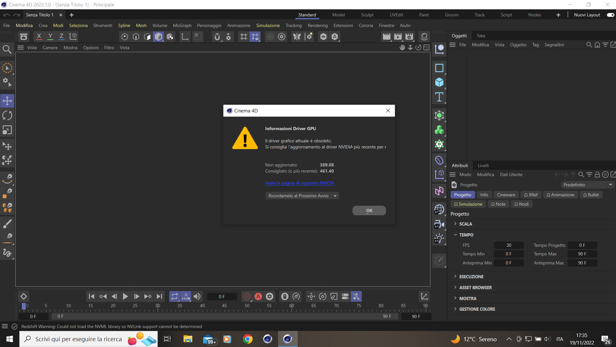Expand the SCALA section
The width and height of the screenshot is (616, 347).
[465, 224]
